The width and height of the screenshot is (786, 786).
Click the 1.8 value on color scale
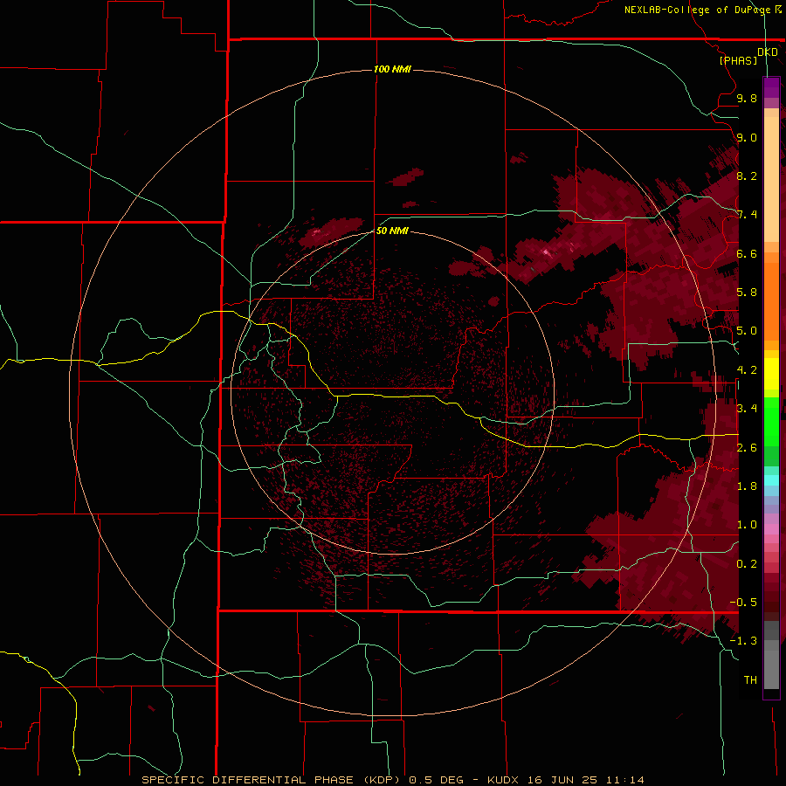pyautogui.click(x=747, y=486)
